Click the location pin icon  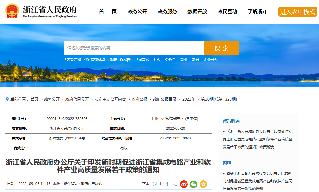[7, 99]
